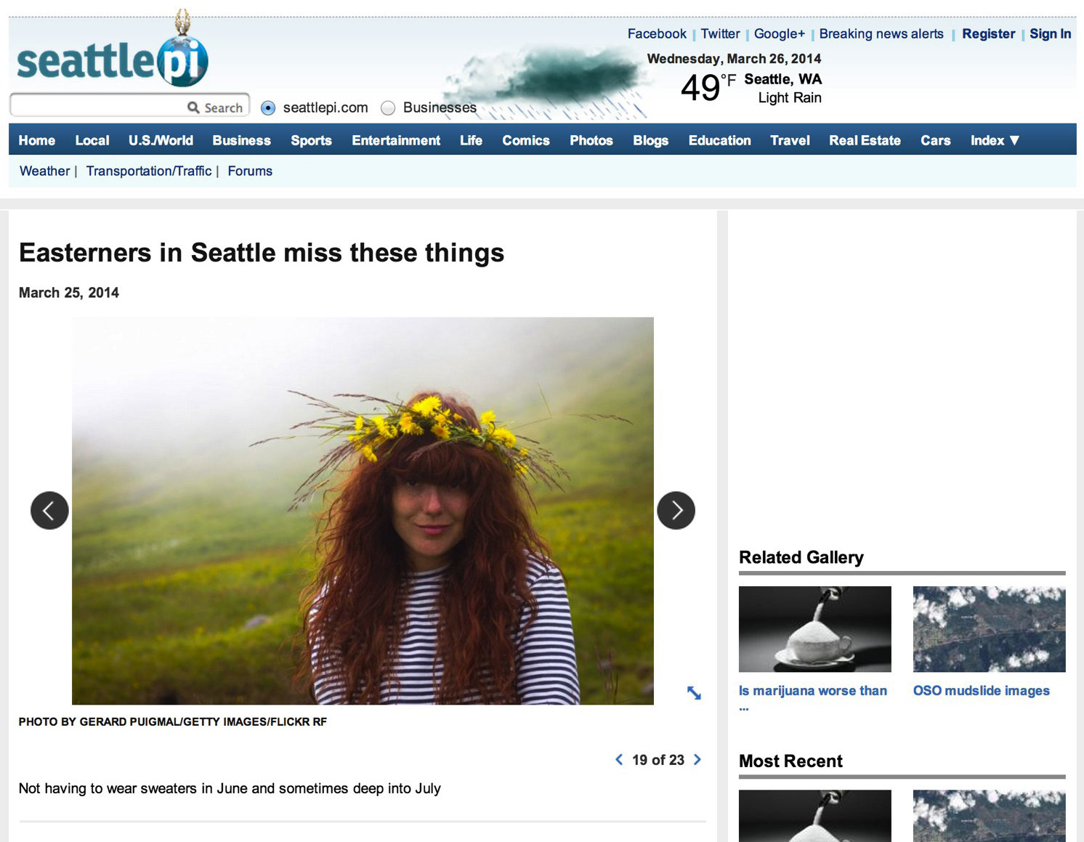The height and width of the screenshot is (842, 1084).
Task: Select the Businesses search radio option
Action: pyautogui.click(x=388, y=108)
